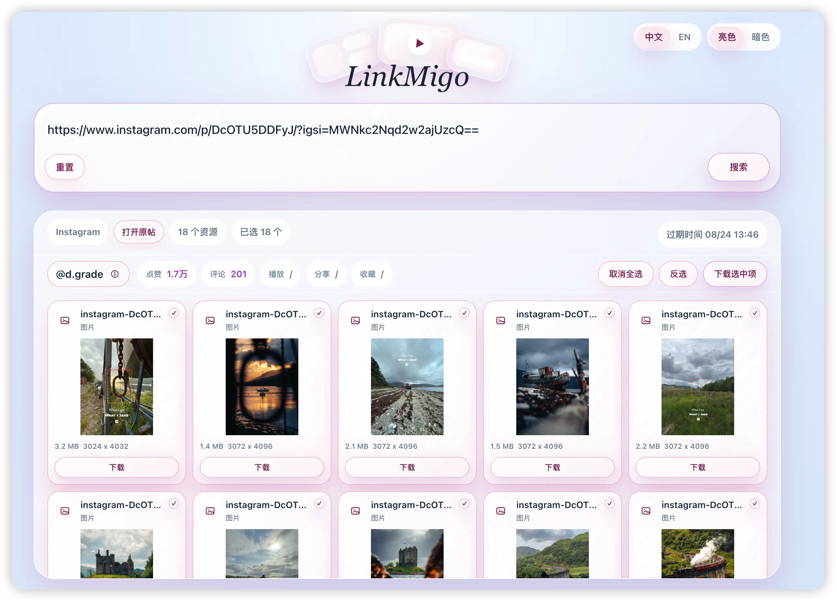Screen dimensions: 836x601
Task: Uncheck the steam train image card
Action: point(755,504)
